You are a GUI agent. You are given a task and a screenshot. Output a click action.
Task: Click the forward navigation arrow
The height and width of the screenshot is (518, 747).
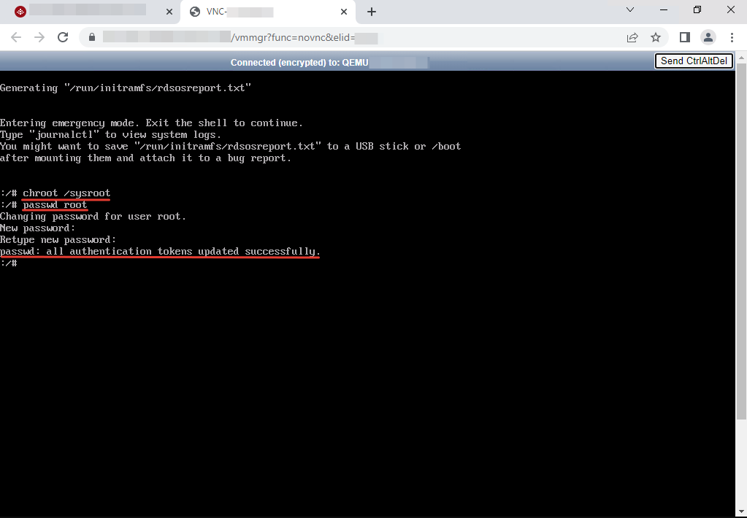tap(40, 36)
